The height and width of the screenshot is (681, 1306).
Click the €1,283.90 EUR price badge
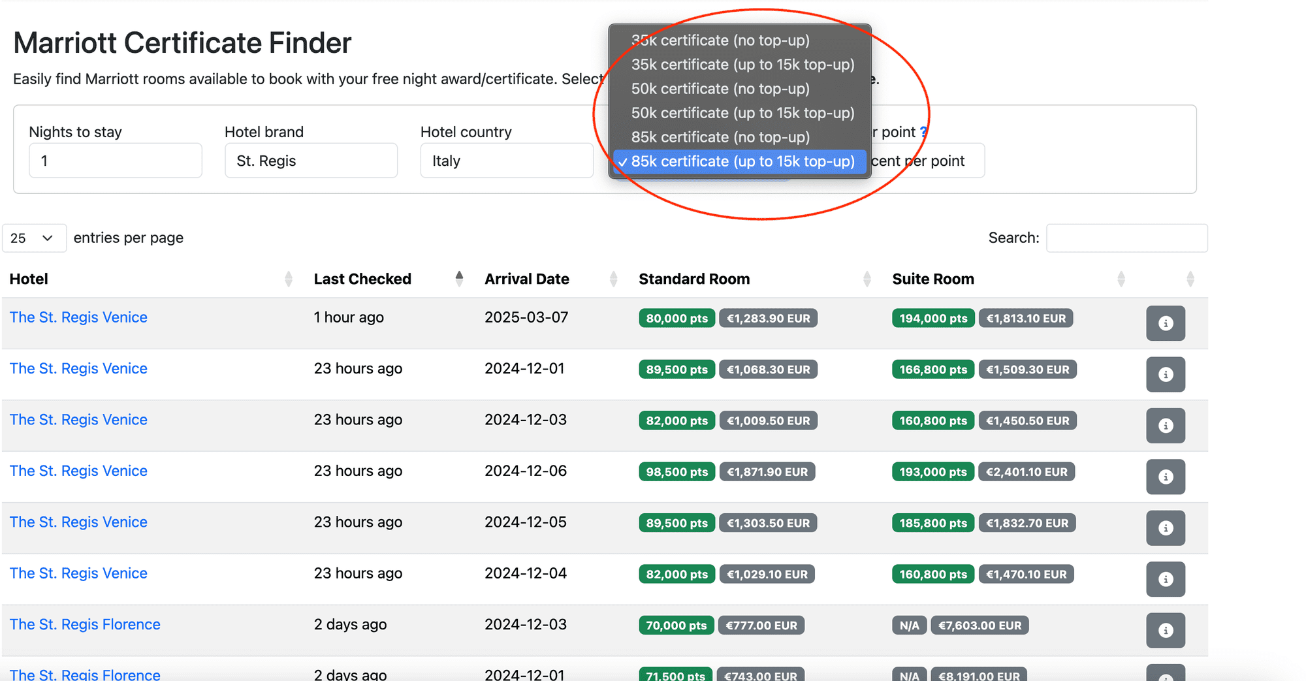pos(768,318)
